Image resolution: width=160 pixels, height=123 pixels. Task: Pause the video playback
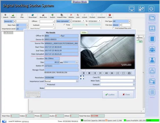tap(84, 73)
